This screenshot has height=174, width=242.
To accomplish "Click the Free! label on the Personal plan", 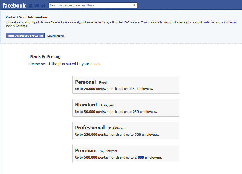I will tap(103, 83).
